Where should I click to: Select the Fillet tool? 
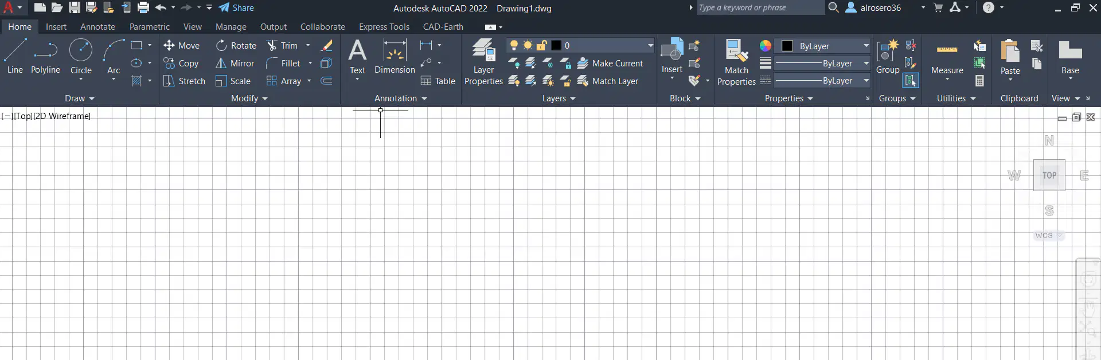pos(283,63)
